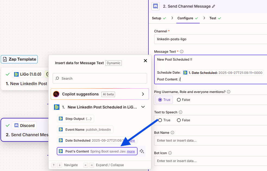Click the Discord app icon in the panel header

coord(155,6)
